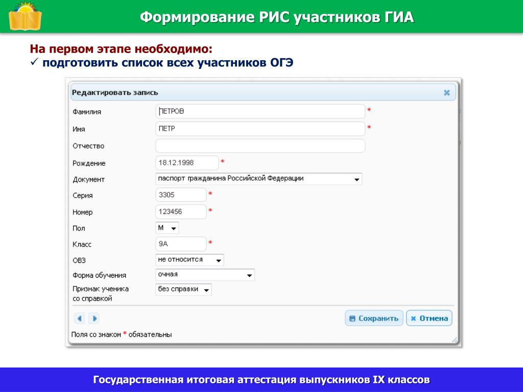Click the Сохранить button
Image resolution: width=523 pixels, height=392 pixels.
pos(374,318)
